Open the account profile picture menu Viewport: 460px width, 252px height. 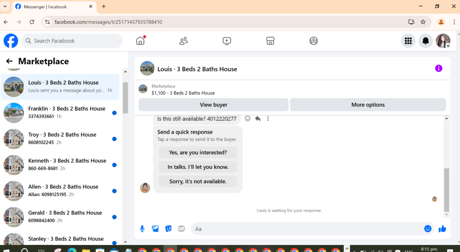443,41
